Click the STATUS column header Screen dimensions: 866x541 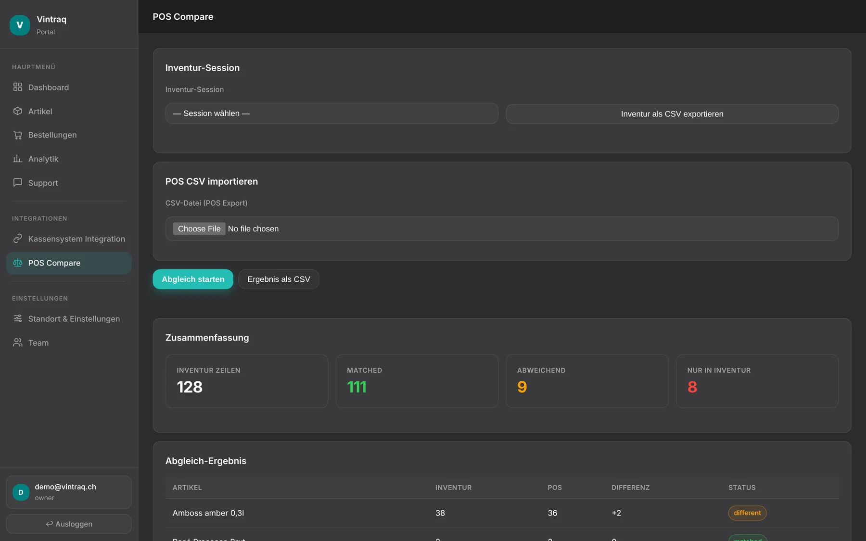tap(742, 488)
